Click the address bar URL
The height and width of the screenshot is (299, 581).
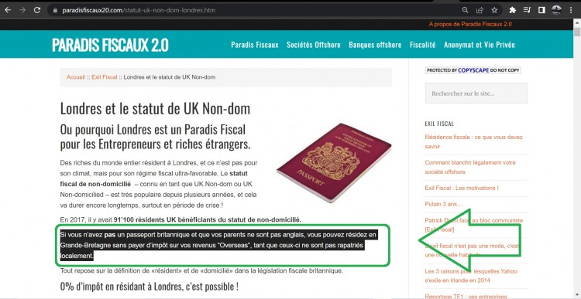click(x=139, y=10)
